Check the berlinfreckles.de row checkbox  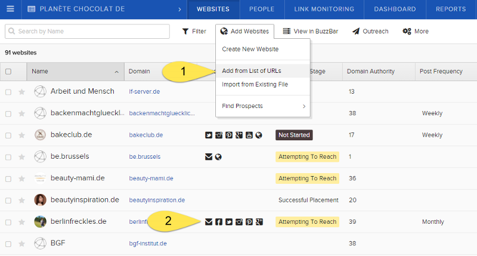coord(8,222)
